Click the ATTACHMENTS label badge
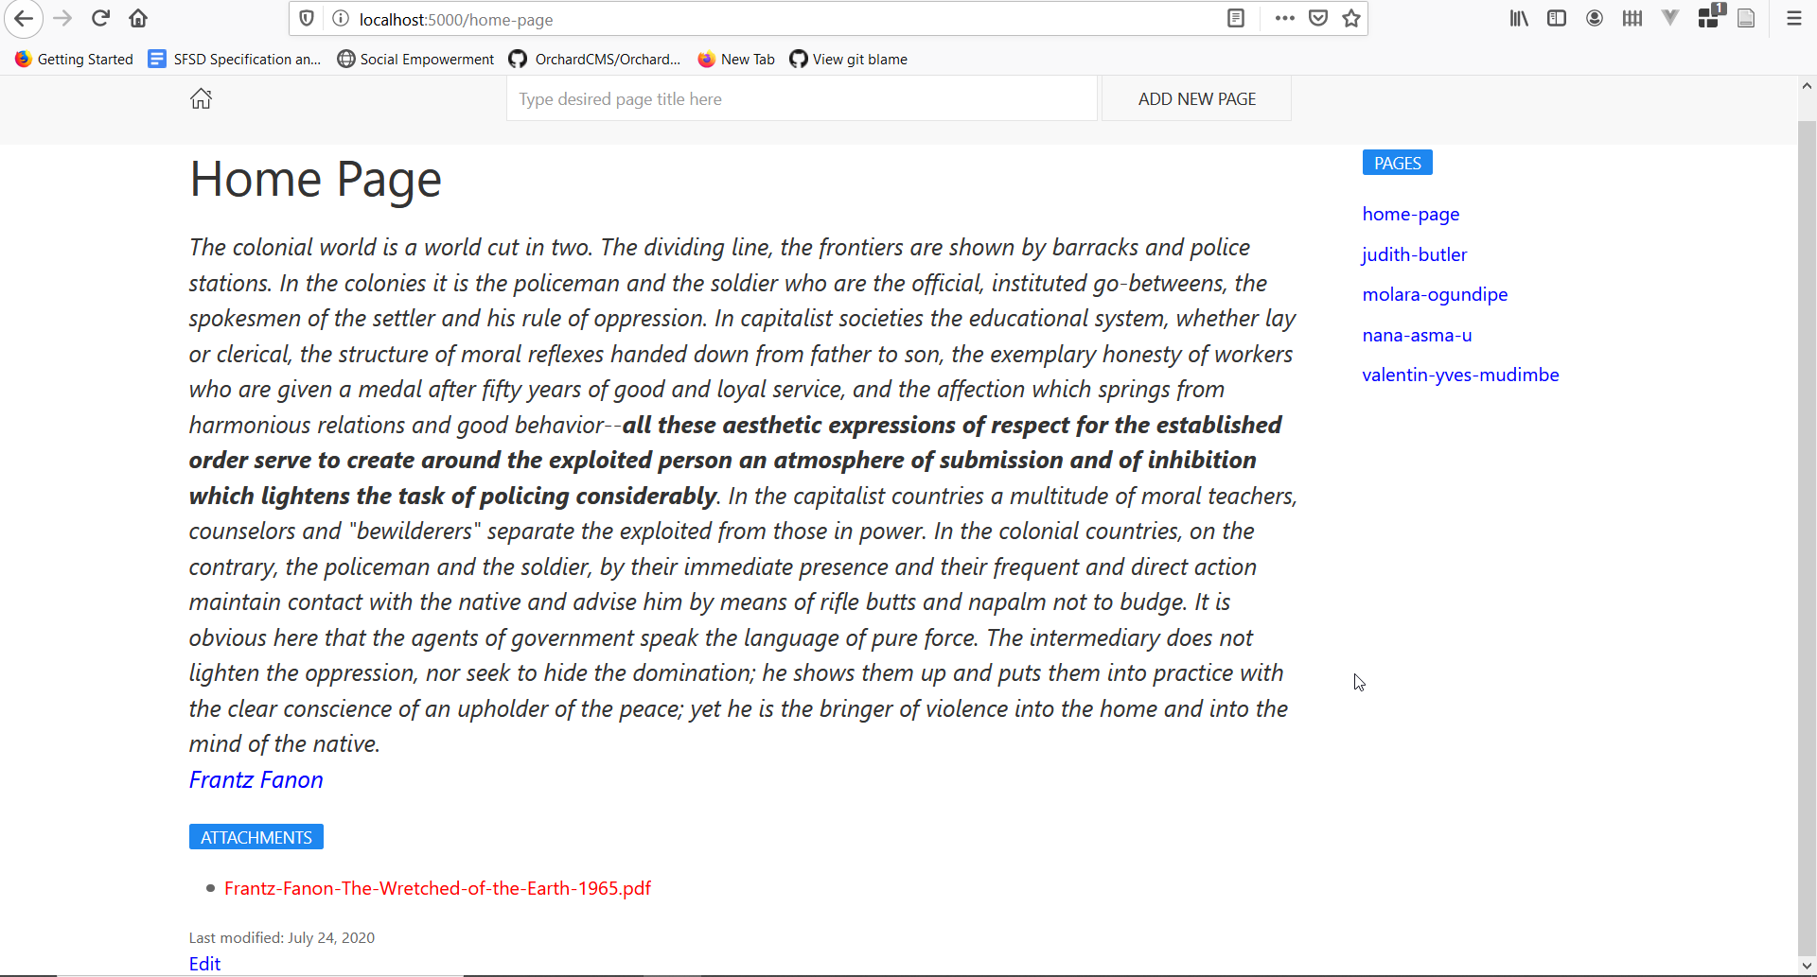The height and width of the screenshot is (977, 1817). [x=256, y=837]
